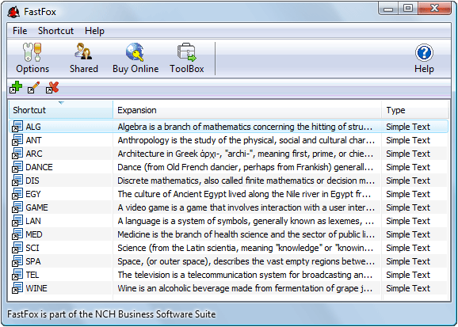
Task: Click the 'Anthropology is the study' expansion text
Action: coord(246,140)
